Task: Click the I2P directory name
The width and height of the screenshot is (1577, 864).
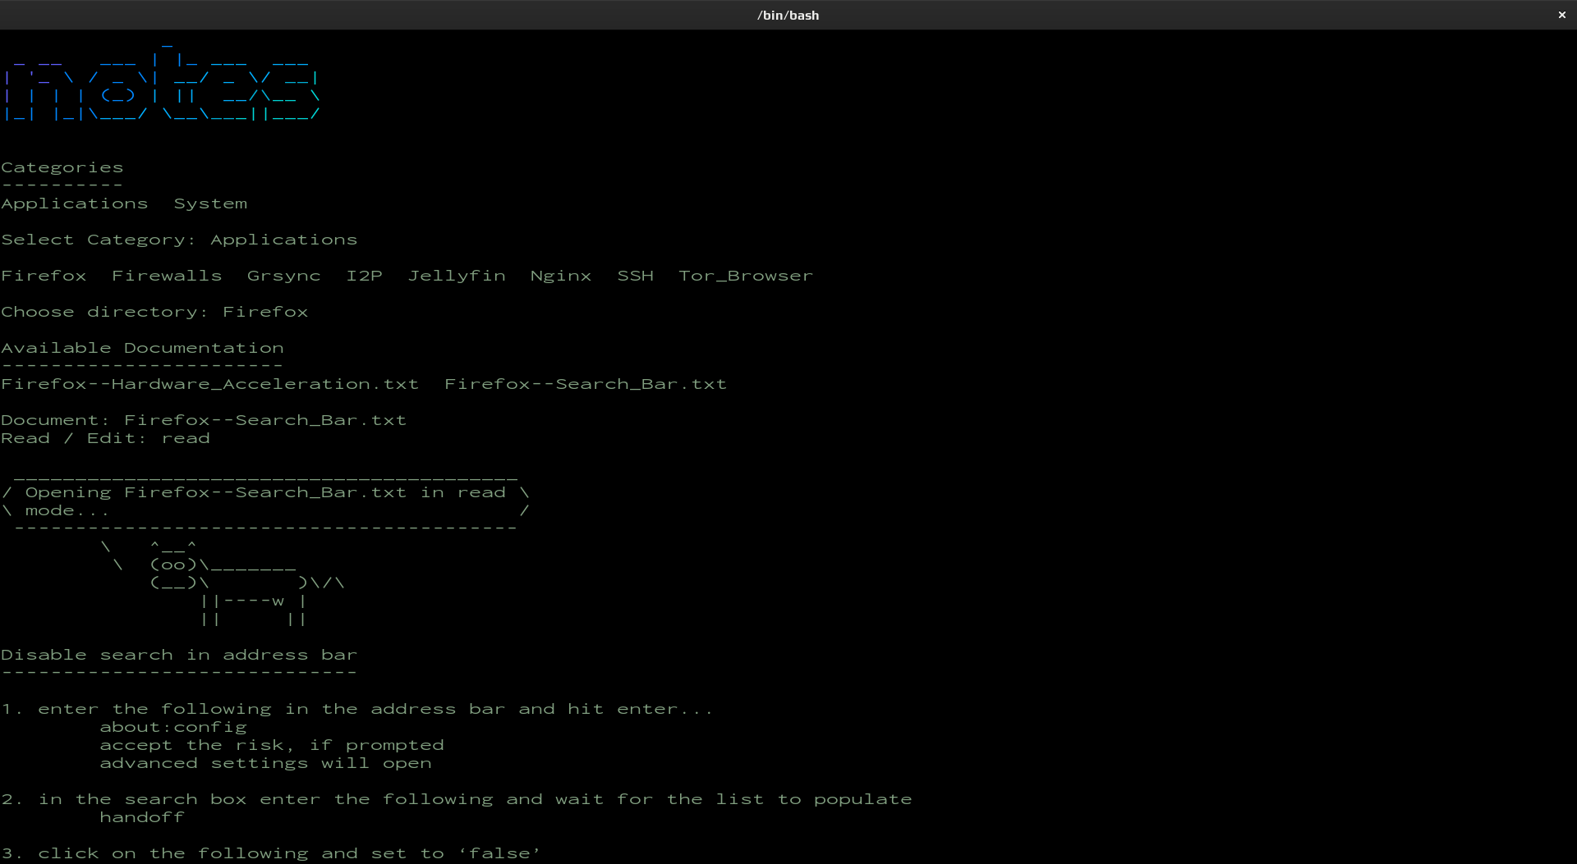Action: point(364,276)
